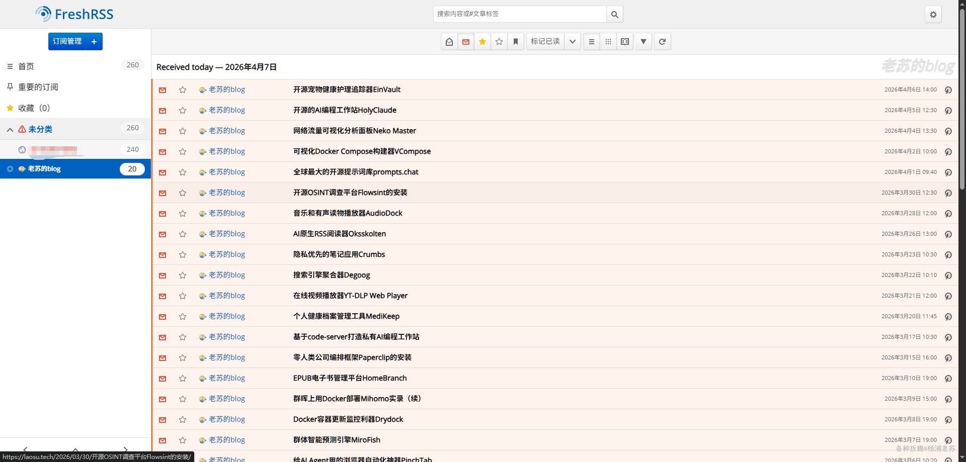The width and height of the screenshot is (966, 462).
Task: Open article 个人健康档案管理工具MediKeep
Action: [346, 316]
